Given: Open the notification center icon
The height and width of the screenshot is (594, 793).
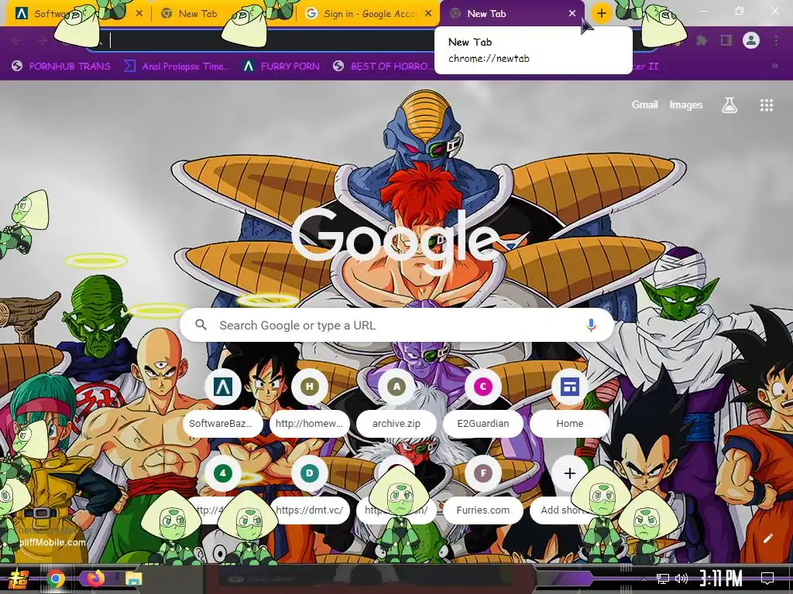Looking at the screenshot, I should pyautogui.click(x=767, y=578).
